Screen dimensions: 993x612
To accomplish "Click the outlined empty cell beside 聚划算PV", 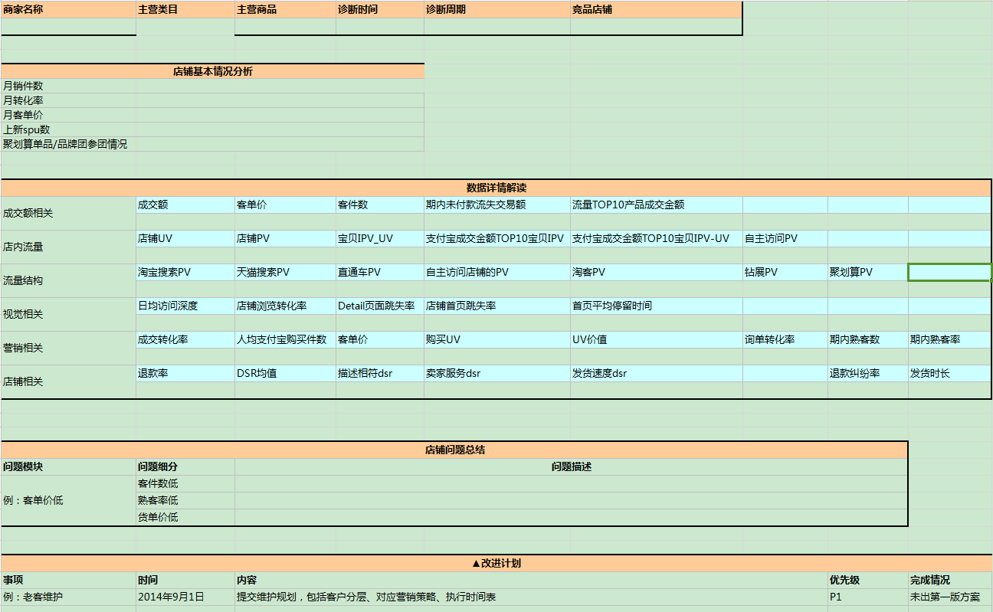I will [x=950, y=272].
